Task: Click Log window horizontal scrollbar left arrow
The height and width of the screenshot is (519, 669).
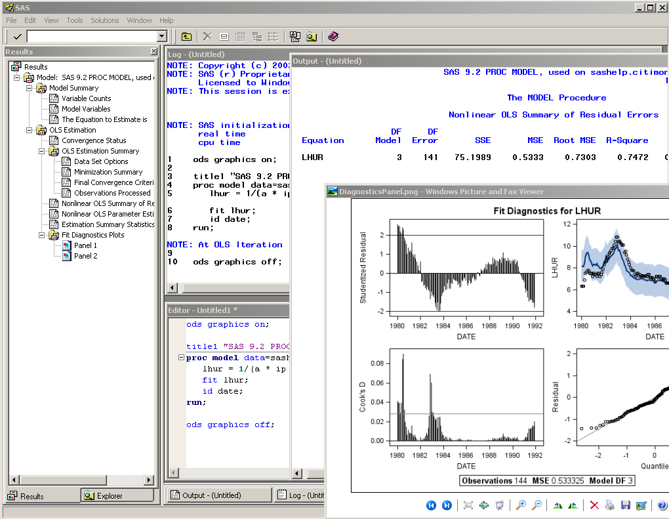Action: 172,287
